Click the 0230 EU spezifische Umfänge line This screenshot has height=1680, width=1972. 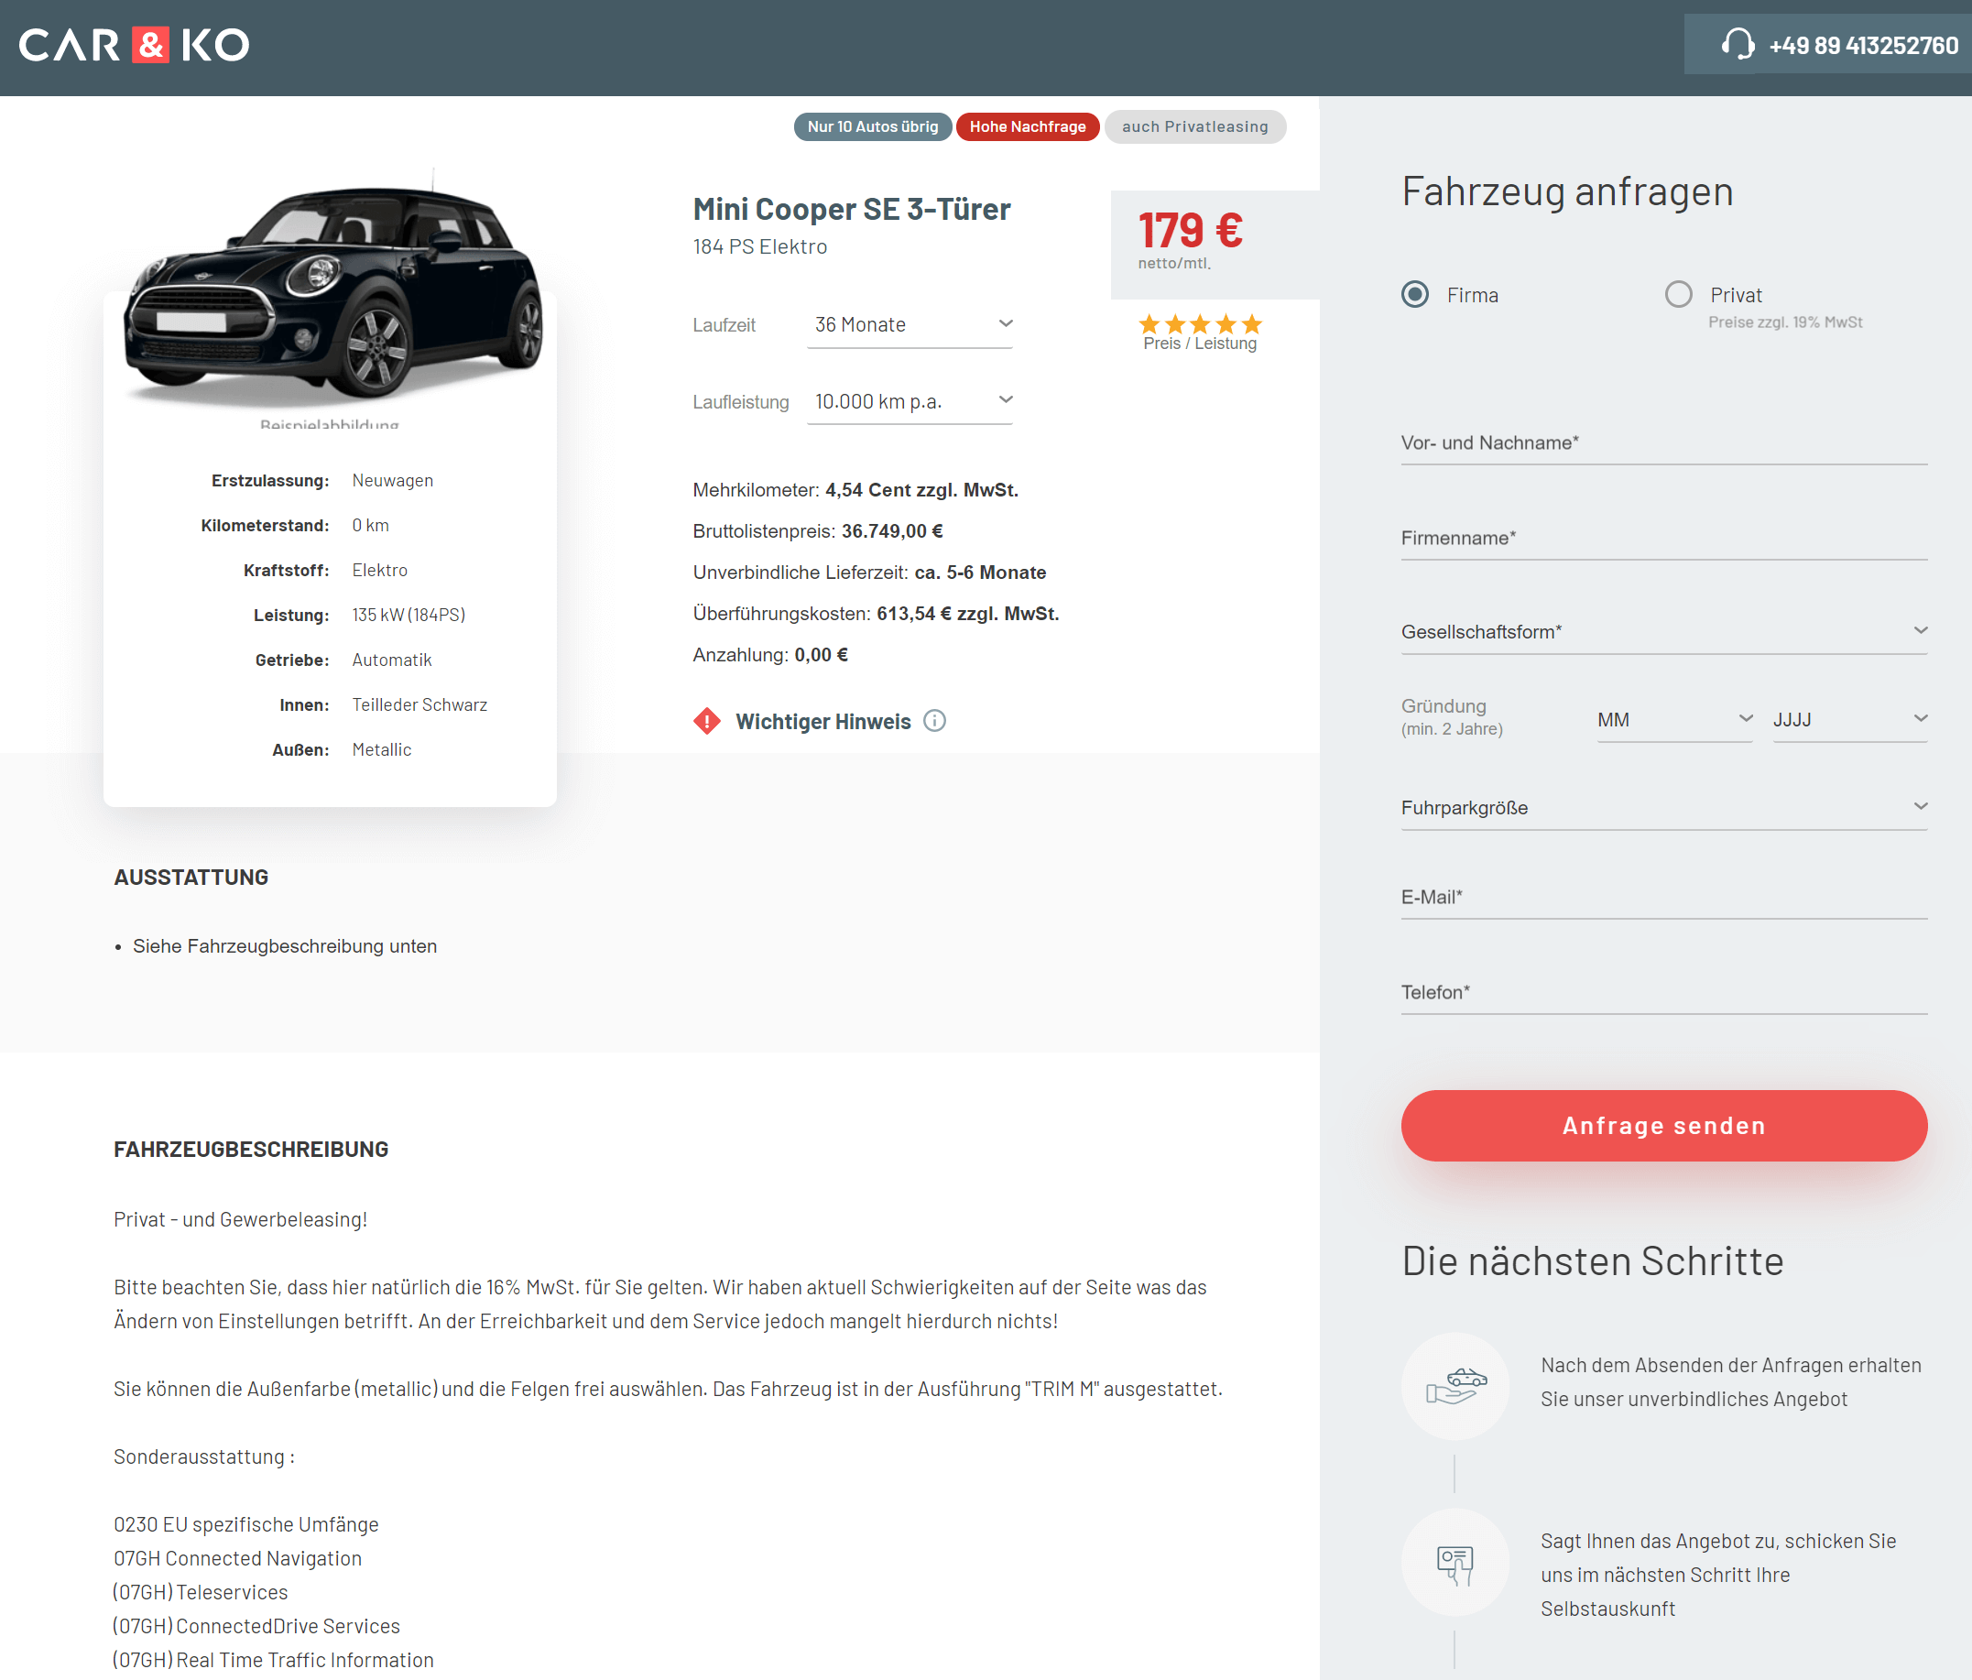pos(246,1524)
